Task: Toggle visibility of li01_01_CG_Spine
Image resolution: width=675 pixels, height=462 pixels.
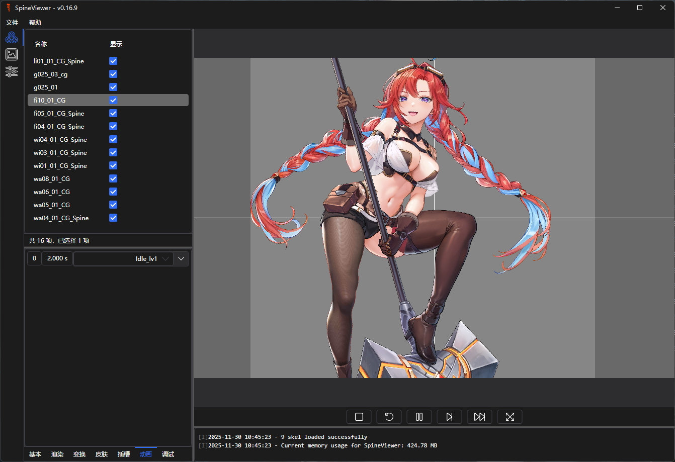Action: pyautogui.click(x=113, y=61)
